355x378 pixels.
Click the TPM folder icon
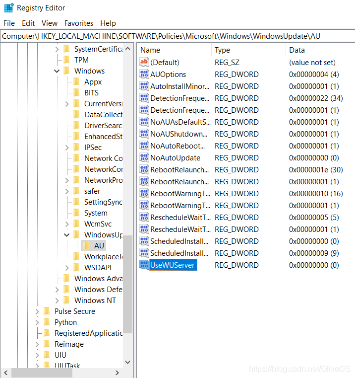coord(66,60)
